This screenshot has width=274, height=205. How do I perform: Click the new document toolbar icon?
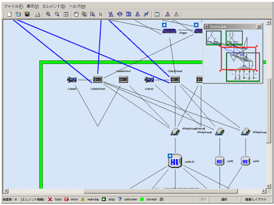tap(9, 14)
